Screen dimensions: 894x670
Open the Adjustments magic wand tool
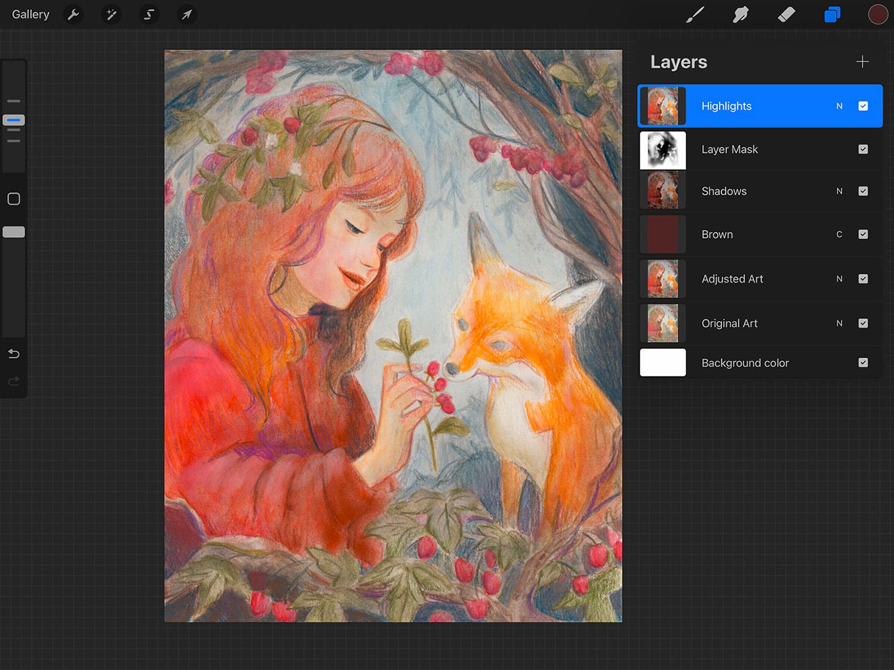(x=111, y=14)
